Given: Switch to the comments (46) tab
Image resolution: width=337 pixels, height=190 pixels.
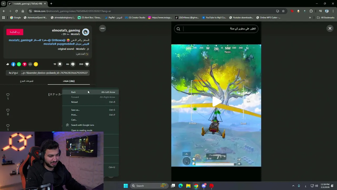Looking at the screenshot, I should 69,81.
